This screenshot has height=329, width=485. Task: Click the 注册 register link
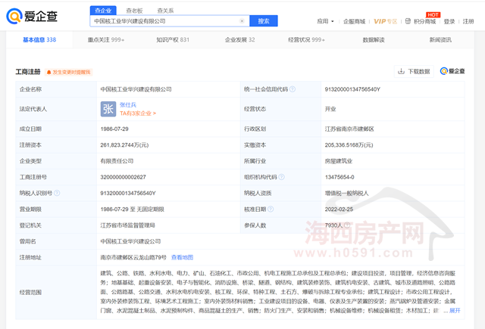(468, 21)
